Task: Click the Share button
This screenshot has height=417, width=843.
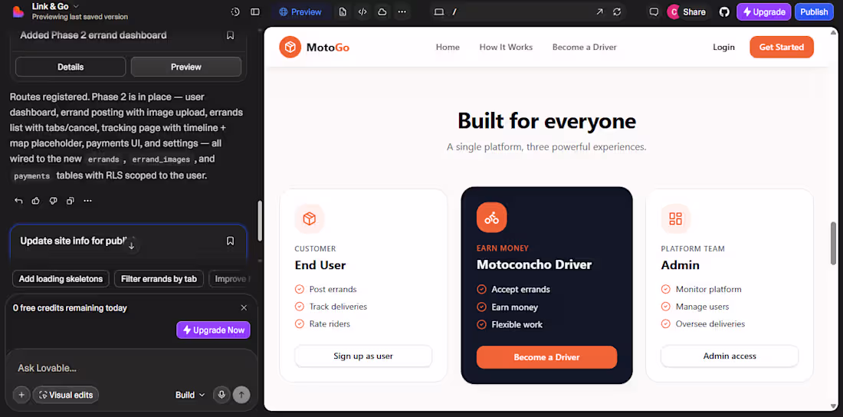Action: [687, 11]
